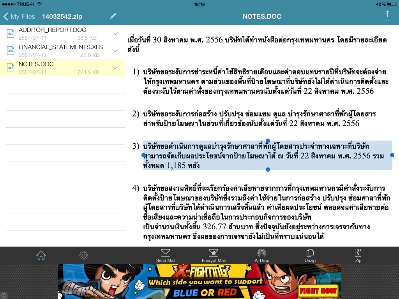
Task: Open FINANCIAL_STATEMENTS.XLS file
Action: [x=62, y=51]
